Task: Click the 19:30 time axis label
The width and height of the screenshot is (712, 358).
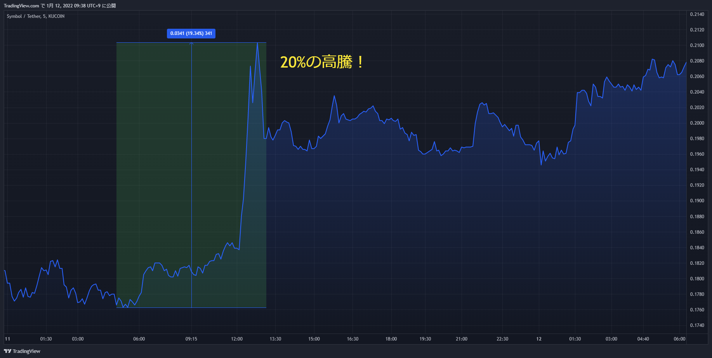Action: pyautogui.click(x=425, y=339)
